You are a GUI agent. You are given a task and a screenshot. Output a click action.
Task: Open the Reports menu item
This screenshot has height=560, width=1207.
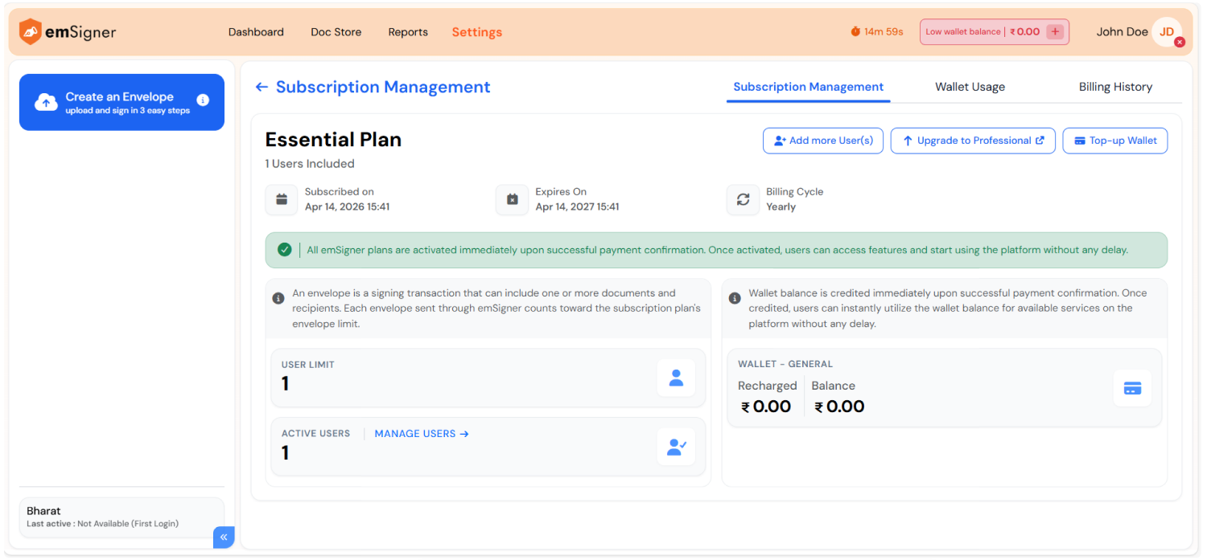(408, 32)
